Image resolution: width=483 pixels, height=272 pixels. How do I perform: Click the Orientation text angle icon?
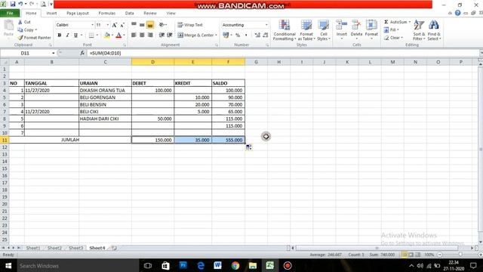162,25
